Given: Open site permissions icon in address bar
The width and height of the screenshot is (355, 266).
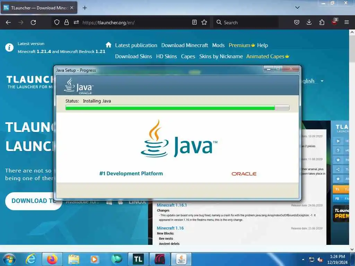Looking at the screenshot, I should pos(76,22).
